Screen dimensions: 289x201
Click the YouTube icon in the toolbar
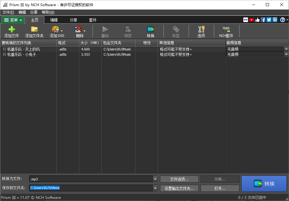tap(251, 19)
